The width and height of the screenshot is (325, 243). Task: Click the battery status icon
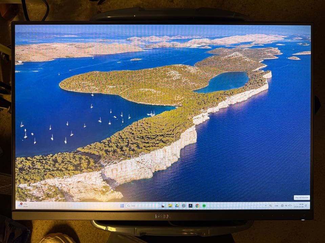[289, 206]
